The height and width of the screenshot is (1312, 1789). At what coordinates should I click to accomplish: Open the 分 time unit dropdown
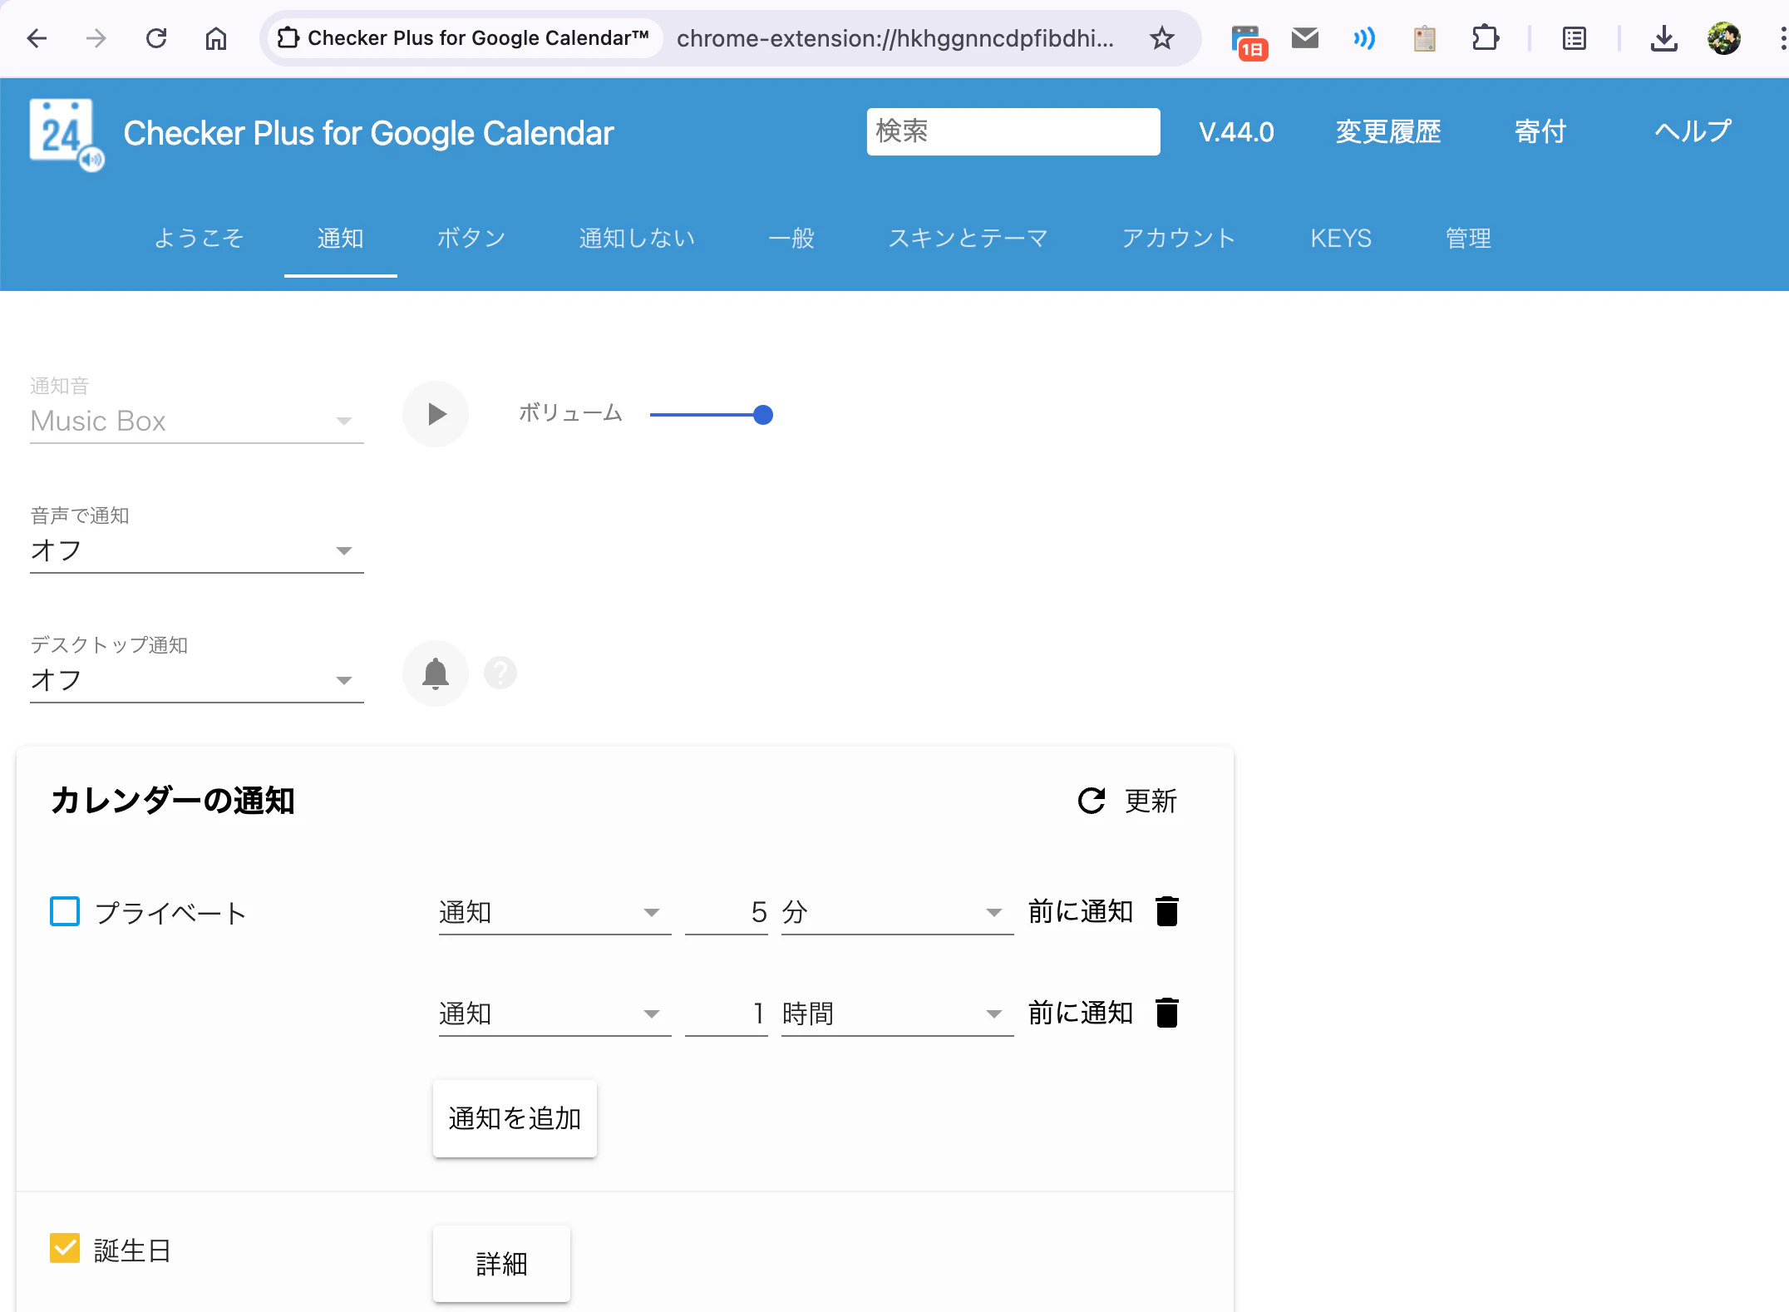(898, 913)
